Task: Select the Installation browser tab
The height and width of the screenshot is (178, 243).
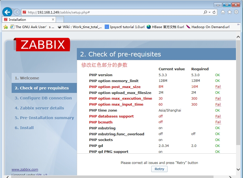Action: [29, 19]
